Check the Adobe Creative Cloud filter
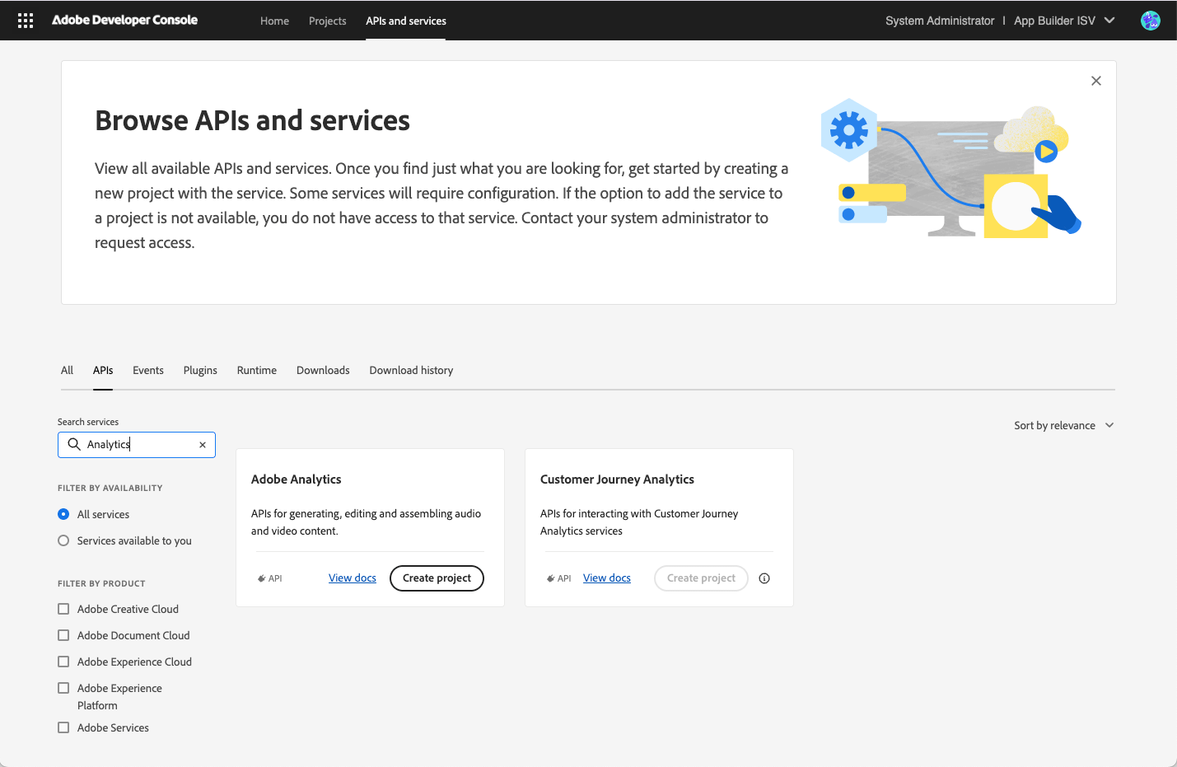The height and width of the screenshot is (767, 1177). click(x=63, y=609)
